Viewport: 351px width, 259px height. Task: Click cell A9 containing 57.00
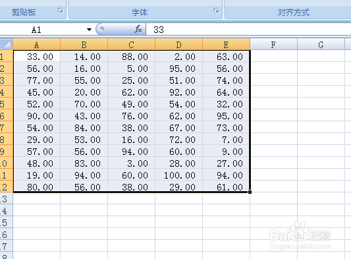[37, 151]
